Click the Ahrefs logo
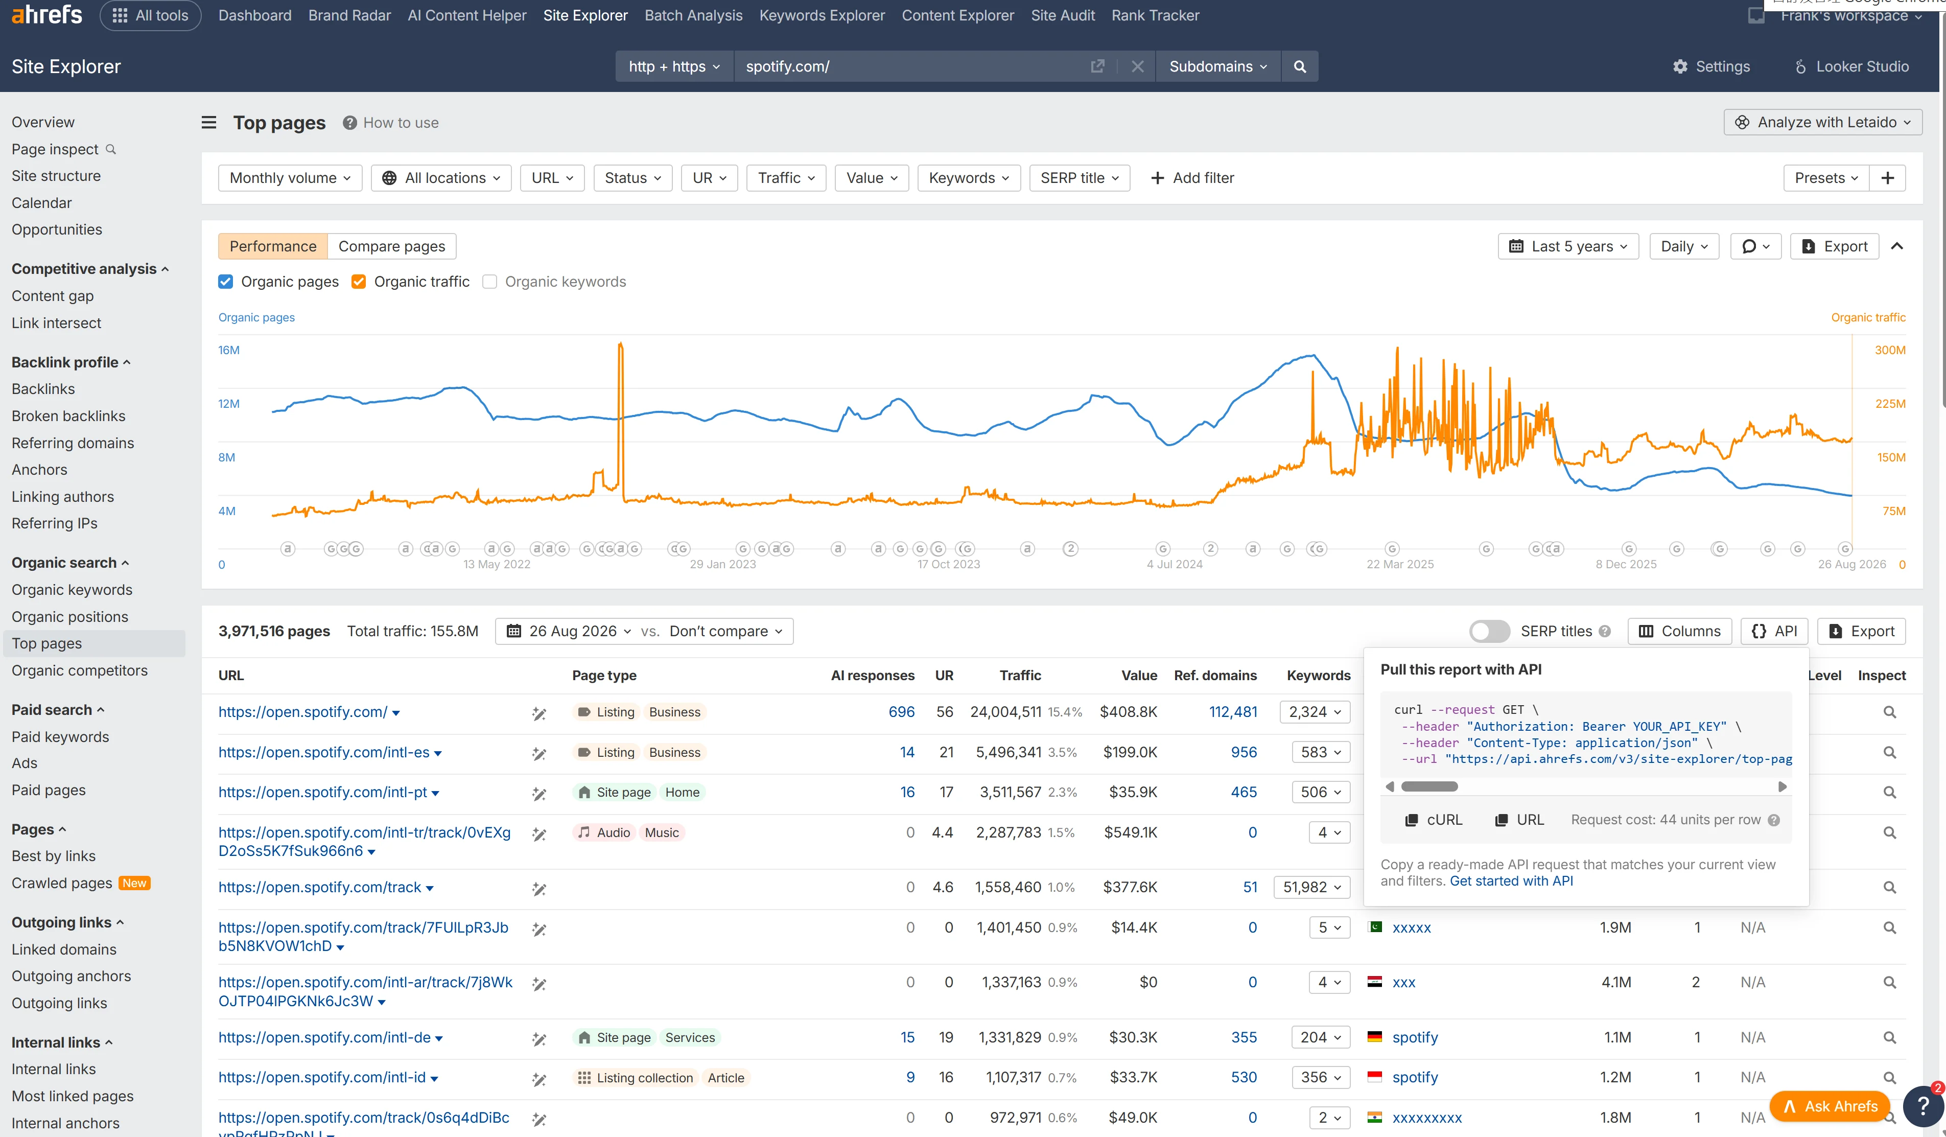The image size is (1946, 1137). 47,15
